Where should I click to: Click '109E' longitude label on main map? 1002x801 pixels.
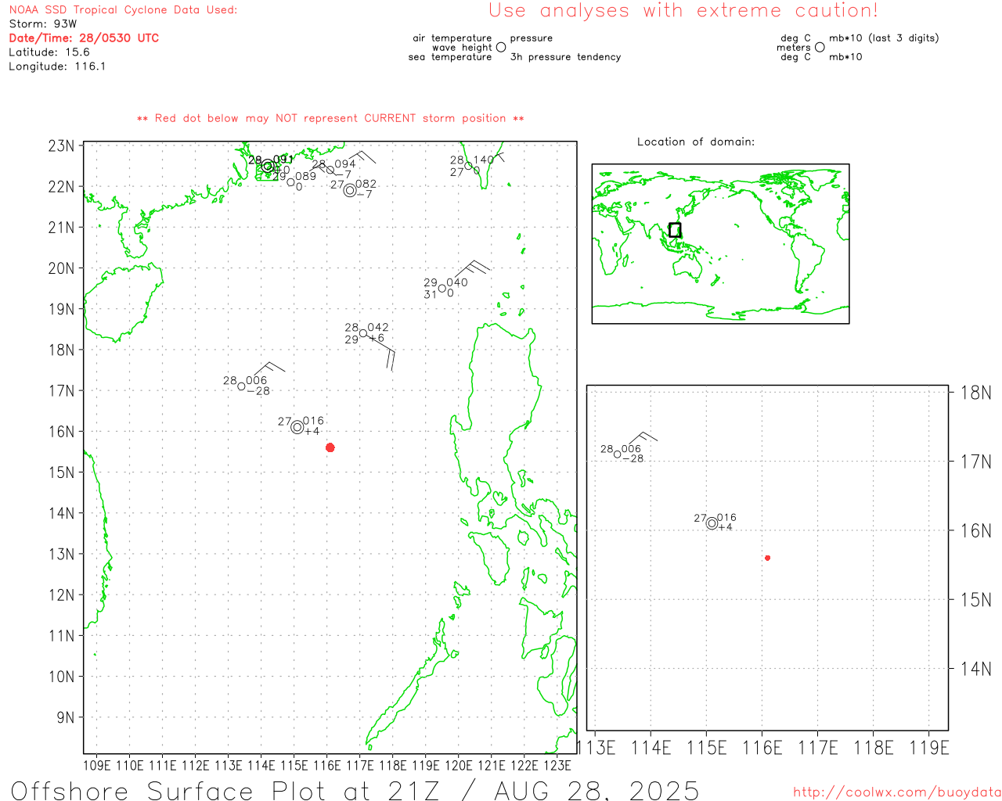point(97,766)
